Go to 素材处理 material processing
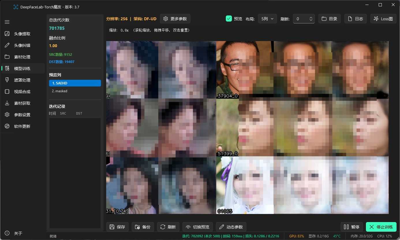 [x=22, y=57]
